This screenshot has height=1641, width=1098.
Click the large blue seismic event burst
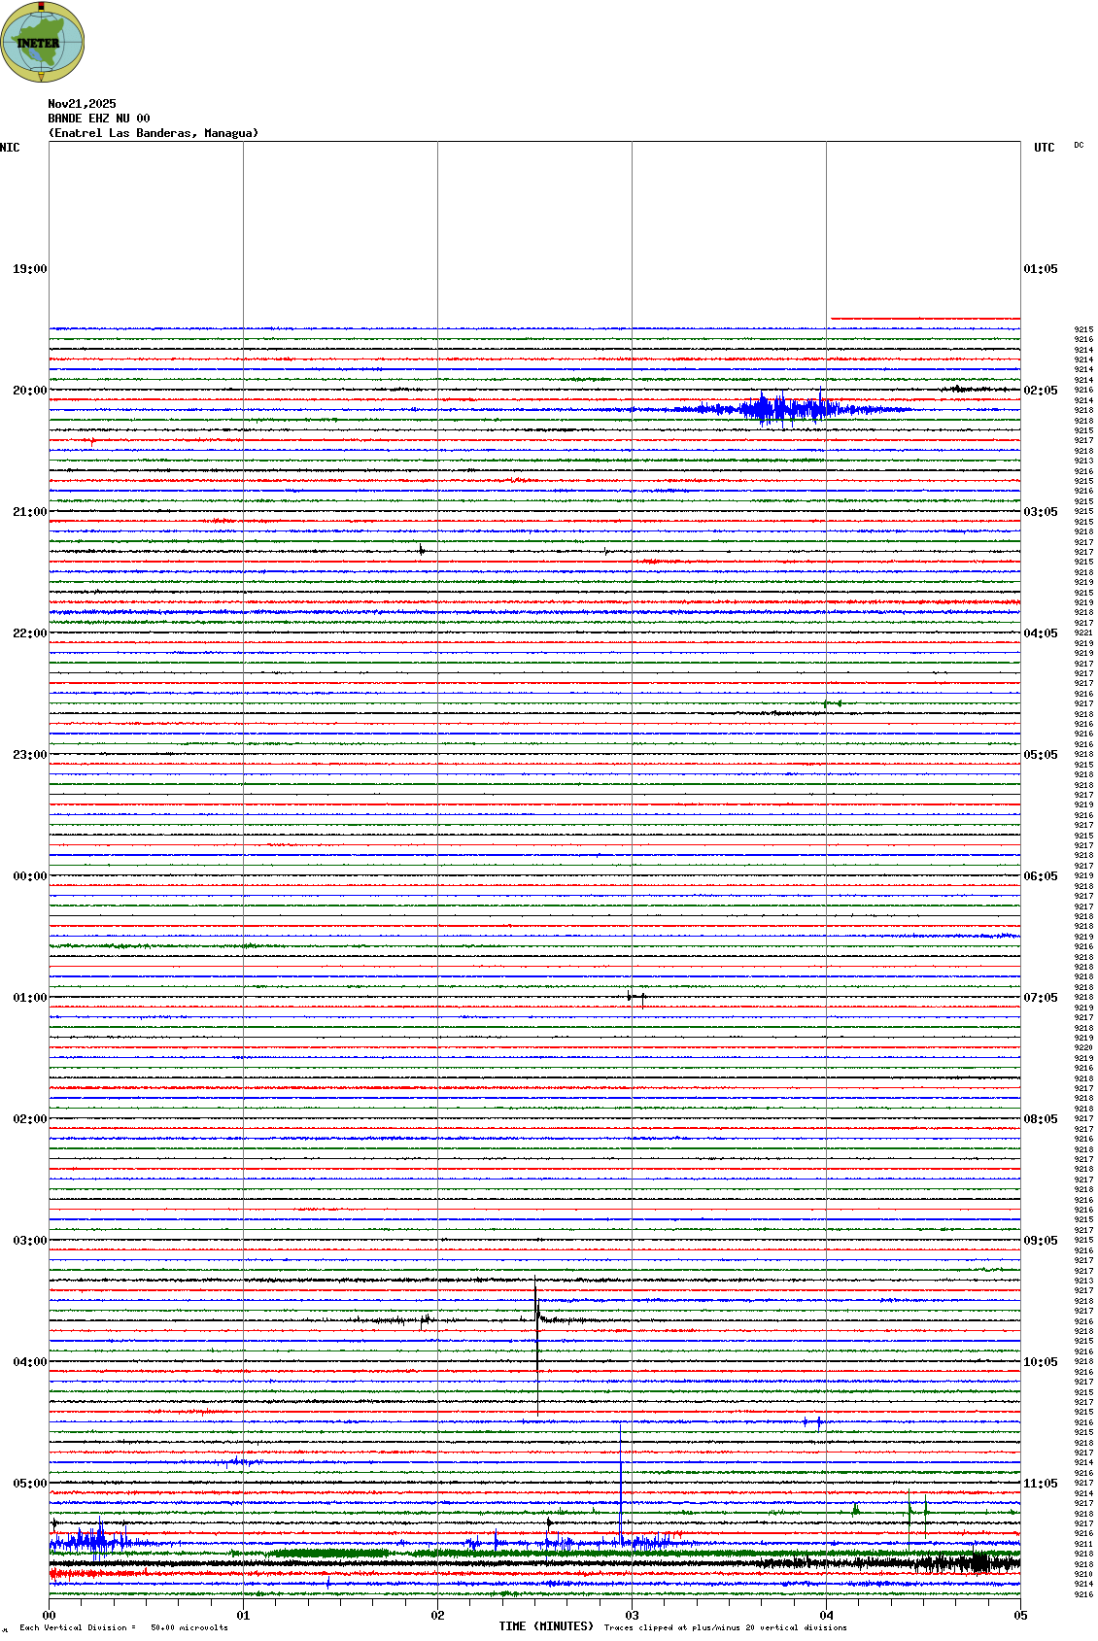[777, 409]
